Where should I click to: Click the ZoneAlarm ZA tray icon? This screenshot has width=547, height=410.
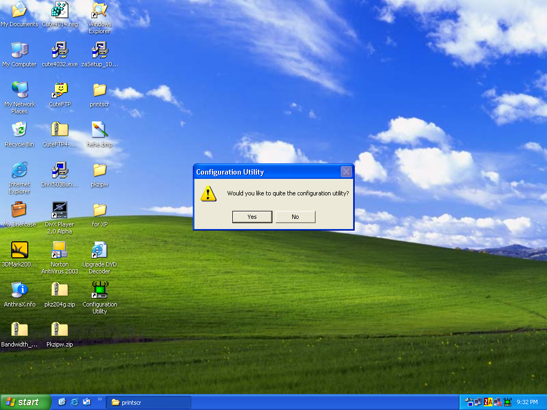click(x=488, y=403)
